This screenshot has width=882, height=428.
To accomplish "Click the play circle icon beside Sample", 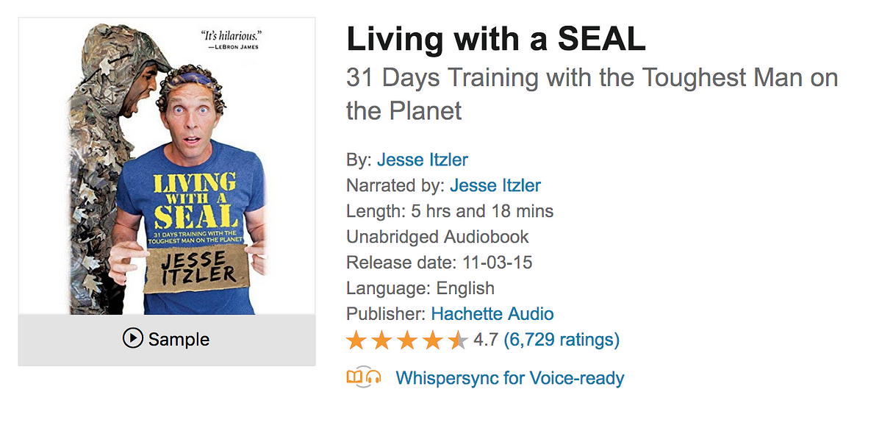I will pyautogui.click(x=133, y=339).
